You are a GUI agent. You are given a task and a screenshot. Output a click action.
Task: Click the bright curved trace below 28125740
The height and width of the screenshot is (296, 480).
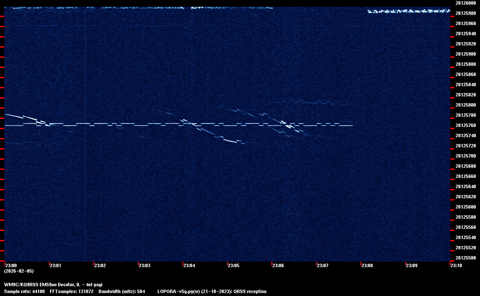point(231,140)
